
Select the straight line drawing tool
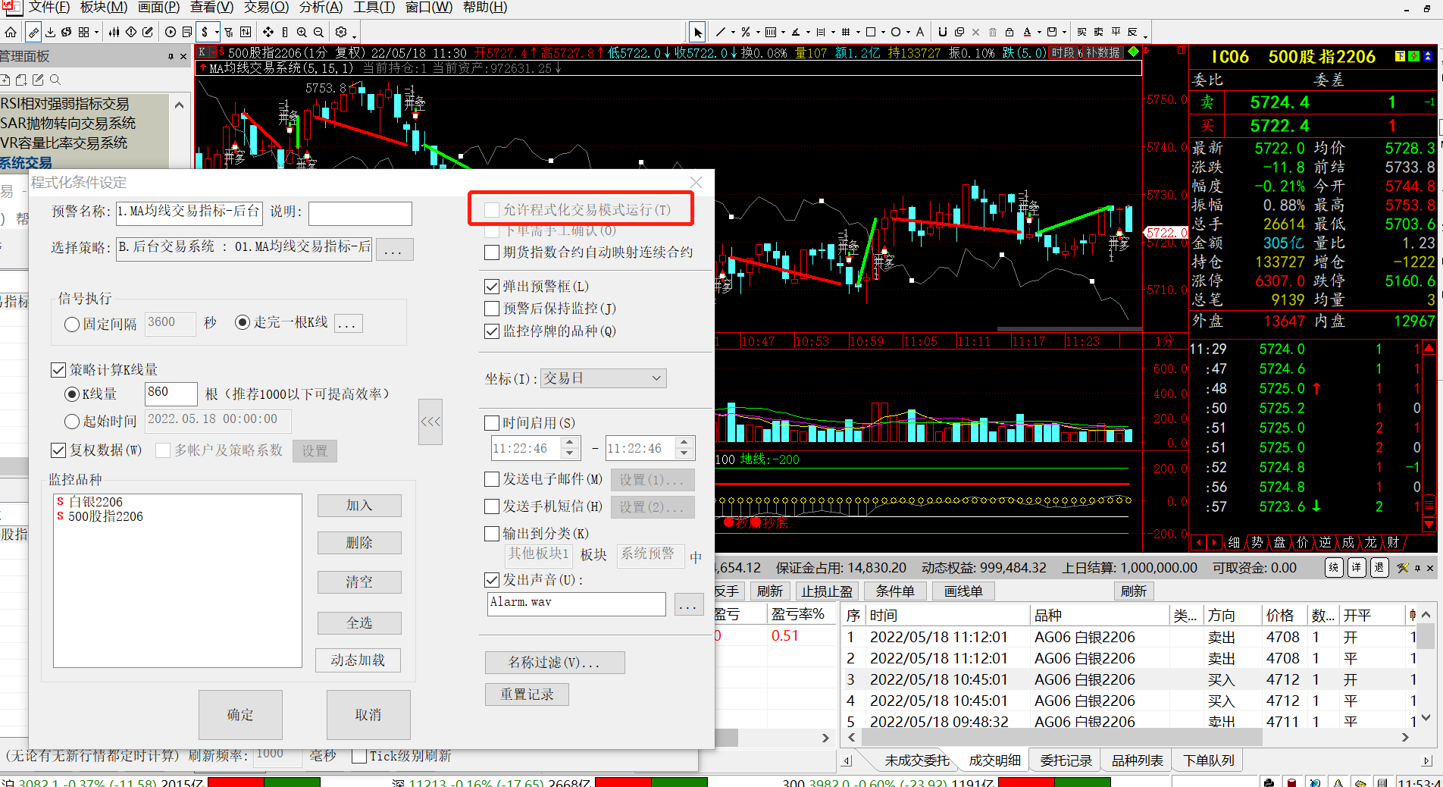pyautogui.click(x=721, y=32)
